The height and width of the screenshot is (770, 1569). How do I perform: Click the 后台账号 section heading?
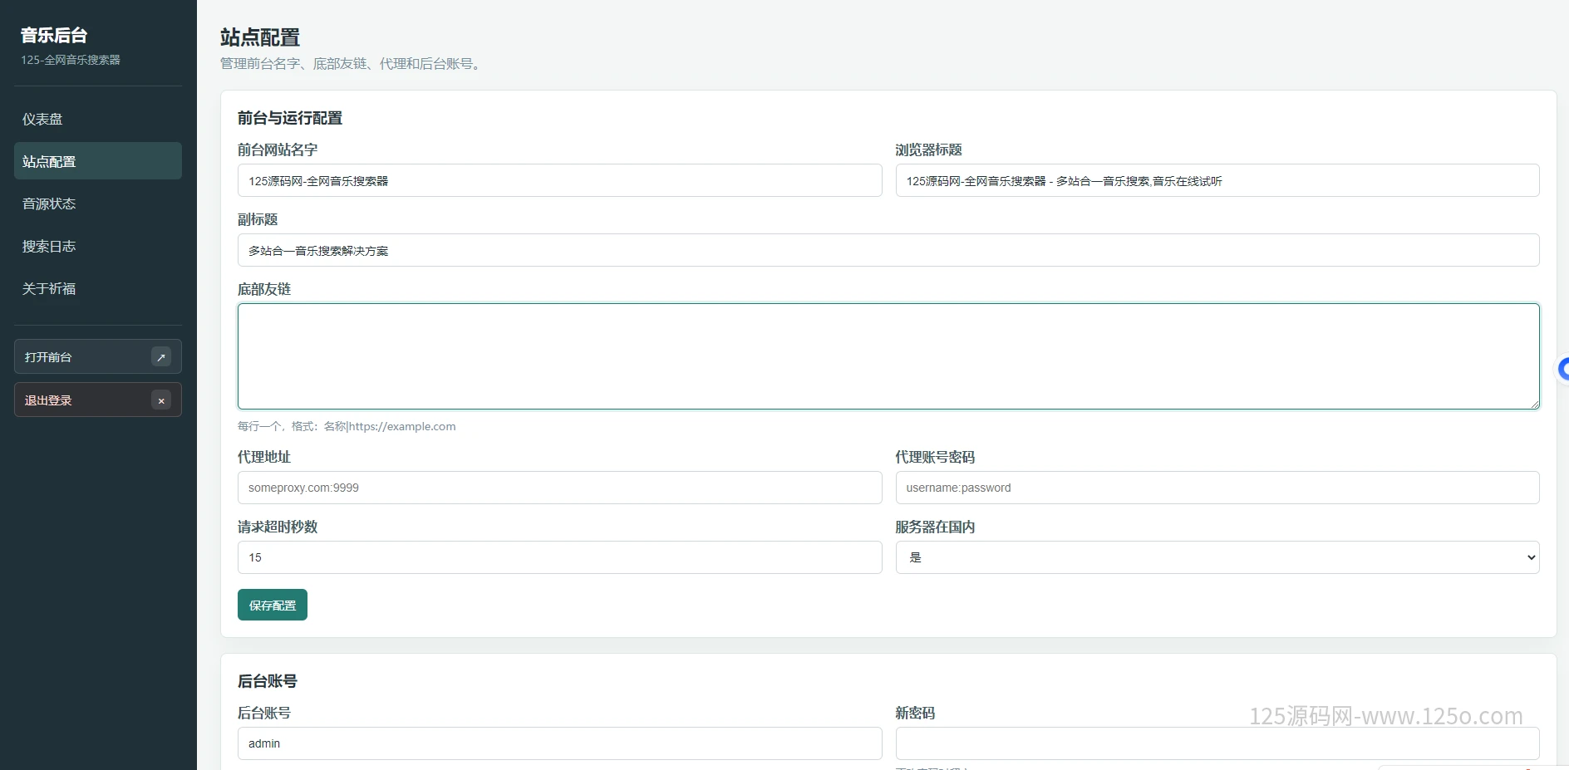(268, 681)
